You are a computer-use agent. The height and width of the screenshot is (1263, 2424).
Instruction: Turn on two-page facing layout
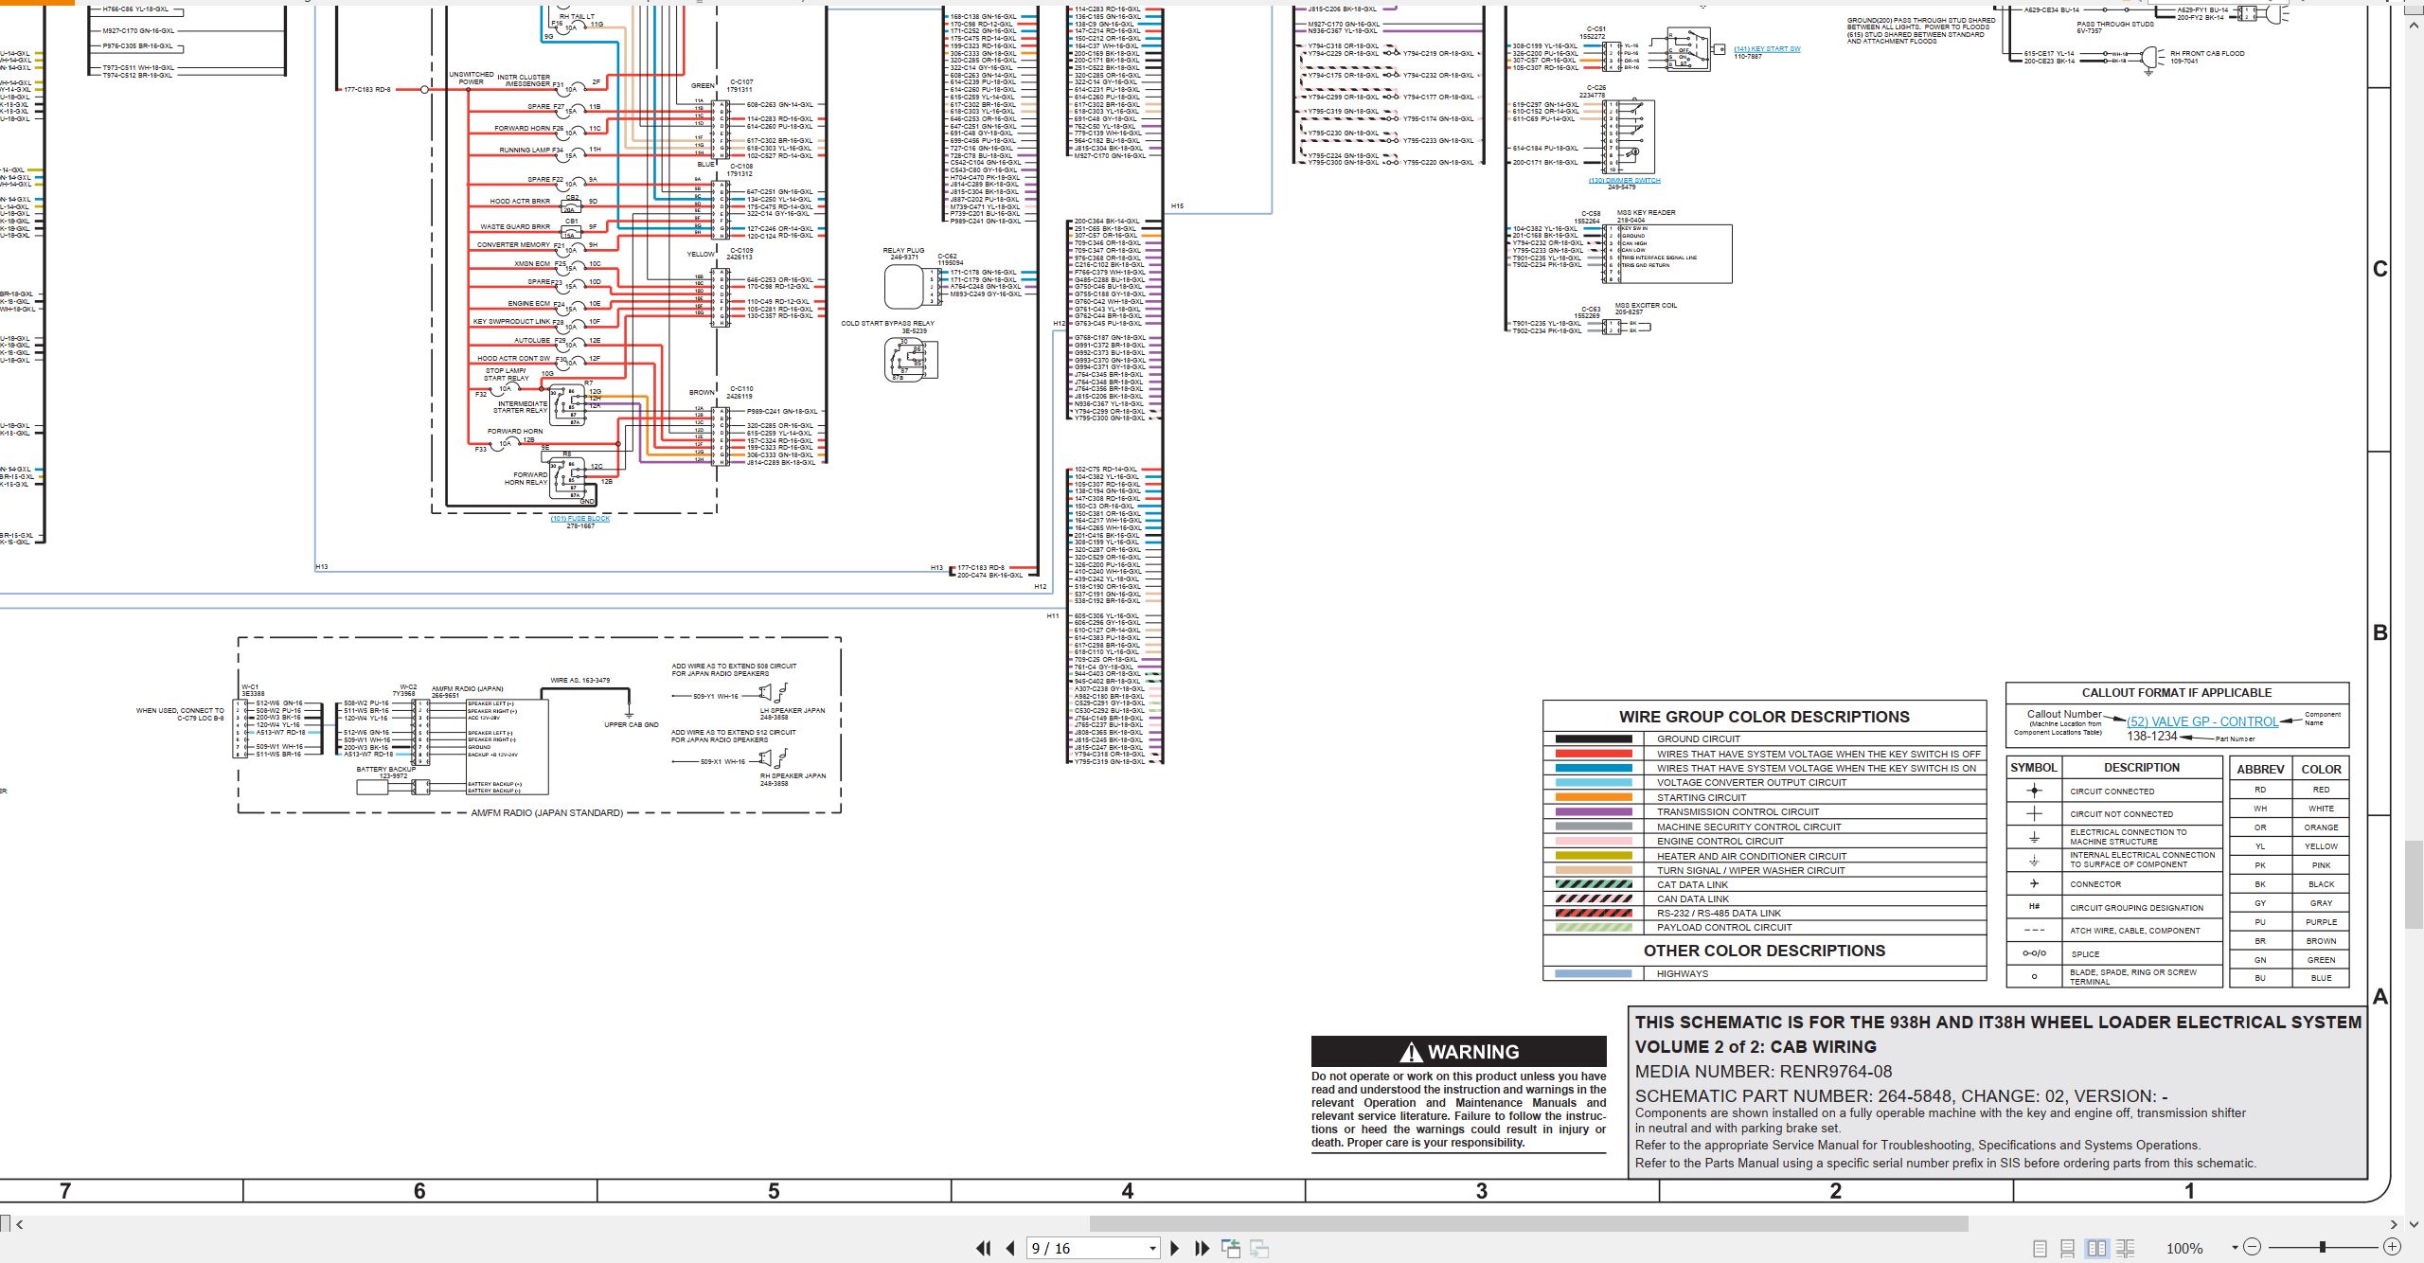click(2097, 1249)
